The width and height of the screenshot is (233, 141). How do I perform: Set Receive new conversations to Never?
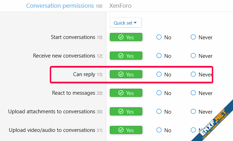click(x=193, y=56)
